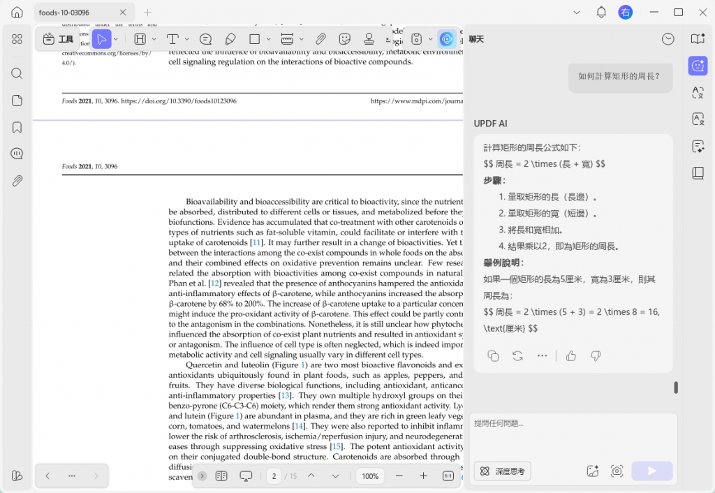Select the sticky note comment tool
Image resolution: width=715 pixels, height=493 pixels.
[x=206, y=39]
